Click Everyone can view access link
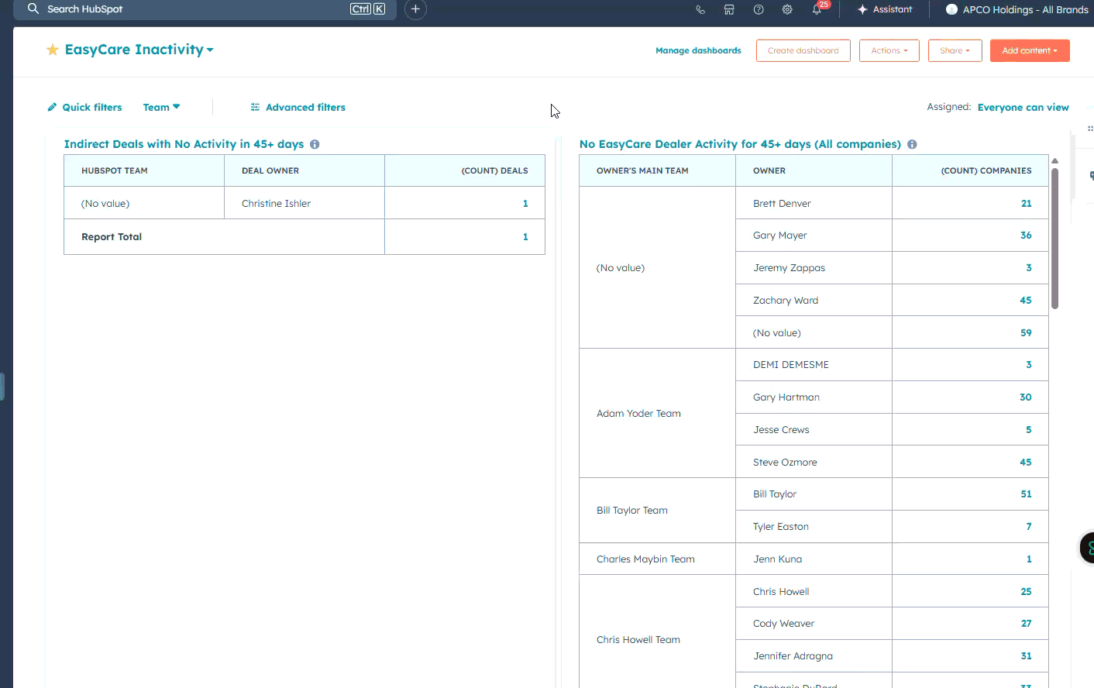Viewport: 1094px width, 688px height. (1023, 107)
